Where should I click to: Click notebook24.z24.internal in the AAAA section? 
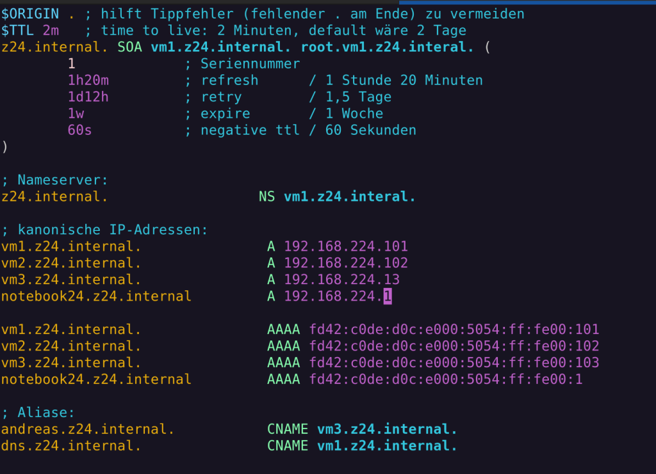click(96, 379)
